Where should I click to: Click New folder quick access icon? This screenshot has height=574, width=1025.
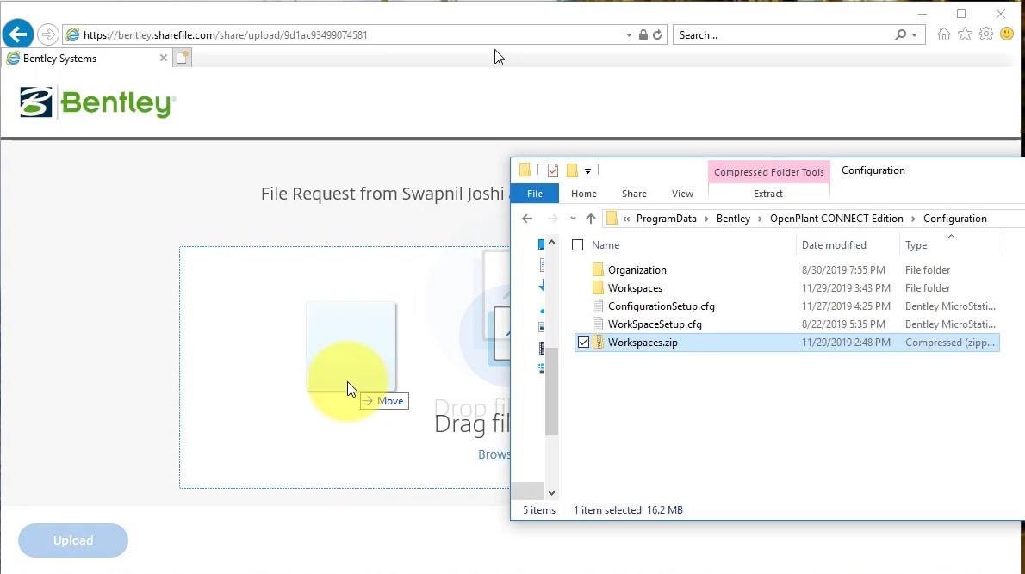tap(572, 170)
